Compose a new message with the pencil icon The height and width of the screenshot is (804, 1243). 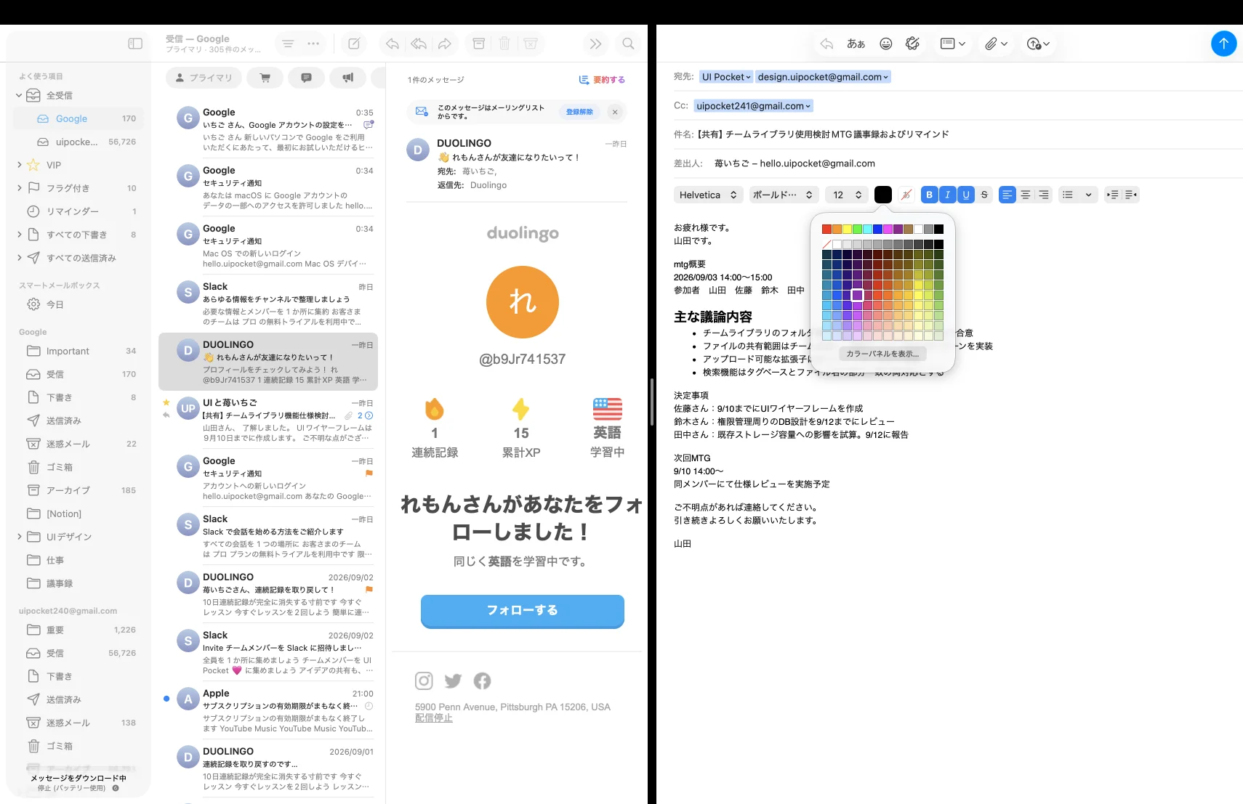pos(354,44)
